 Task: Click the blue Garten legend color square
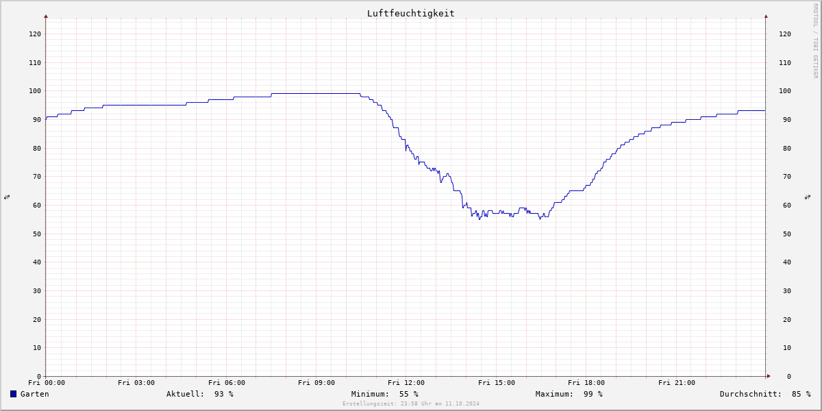pyautogui.click(x=13, y=394)
